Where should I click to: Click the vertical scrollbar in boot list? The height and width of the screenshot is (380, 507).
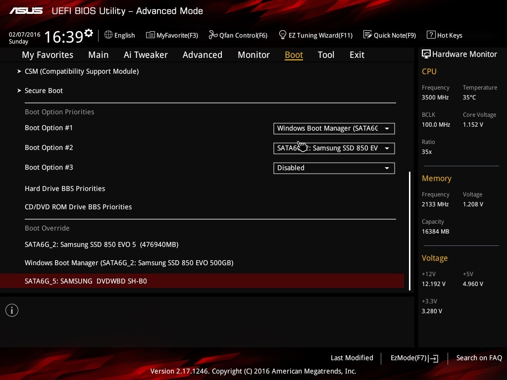(x=409, y=231)
